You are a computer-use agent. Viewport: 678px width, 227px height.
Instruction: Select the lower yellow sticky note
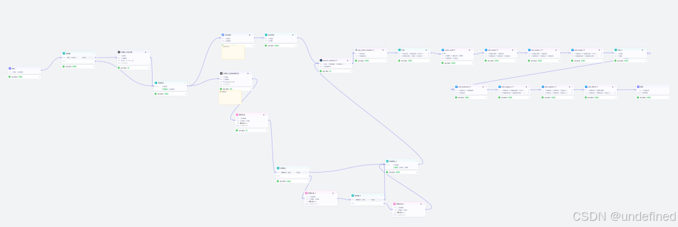[x=230, y=98]
